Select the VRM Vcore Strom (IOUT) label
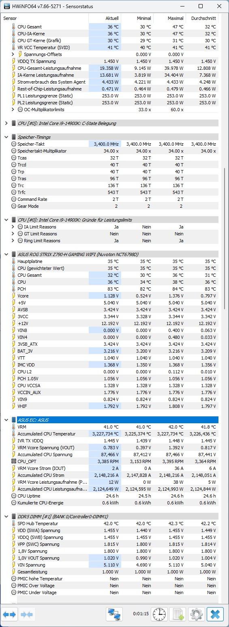Viewport: 229px width, 627px height. coord(41,468)
